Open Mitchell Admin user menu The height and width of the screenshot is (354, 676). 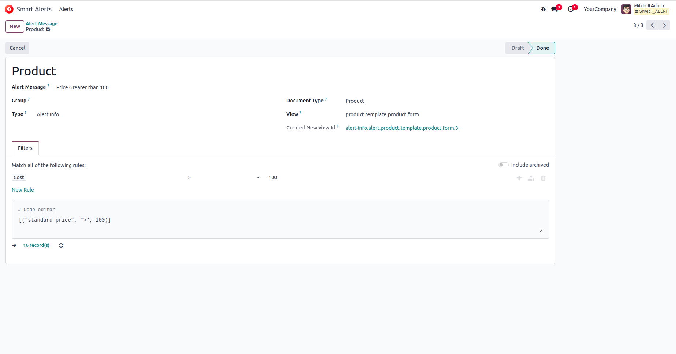646,9
